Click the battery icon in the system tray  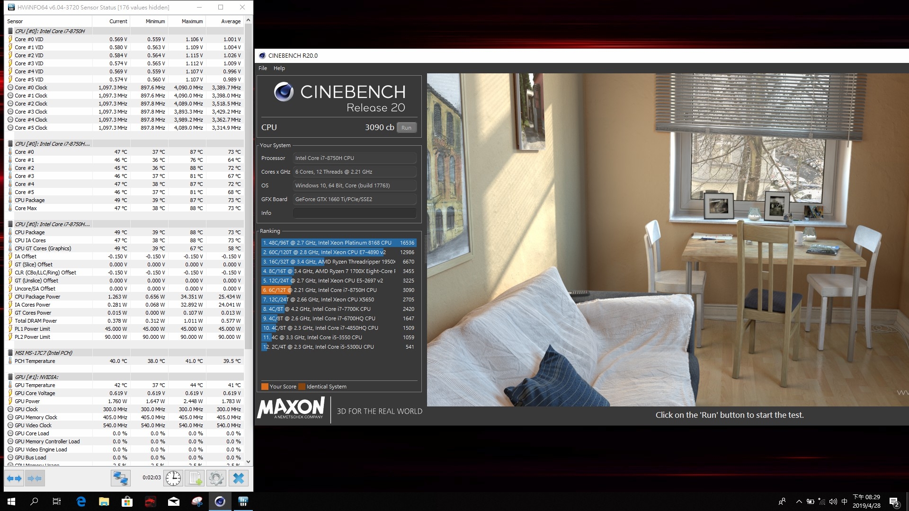pos(811,502)
